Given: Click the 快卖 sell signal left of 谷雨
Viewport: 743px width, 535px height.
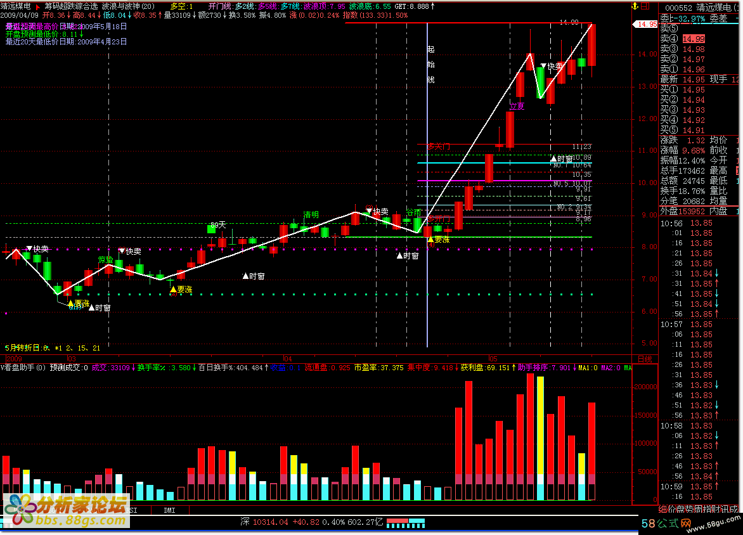Looking at the screenshot, I should coord(377,211).
